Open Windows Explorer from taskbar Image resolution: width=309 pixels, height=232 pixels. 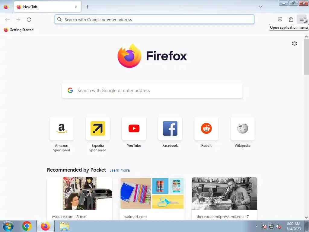[64, 227]
